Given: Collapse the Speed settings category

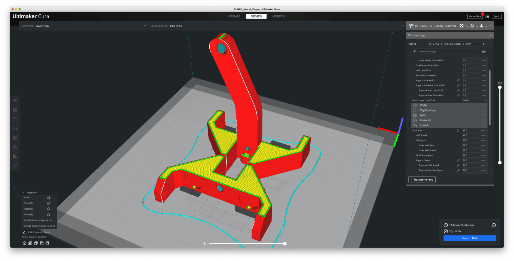Looking at the screenshot, I should [x=449, y=126].
